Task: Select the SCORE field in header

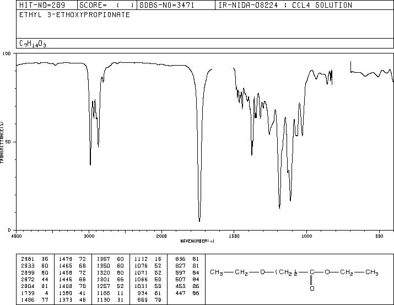Action: coord(107,5)
